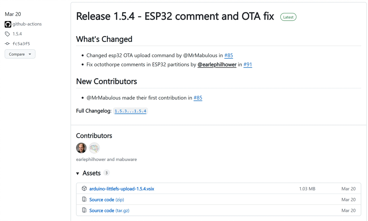The image size is (368, 221).
Task: Open earlephilhower's contributor avatar
Action: point(81,148)
